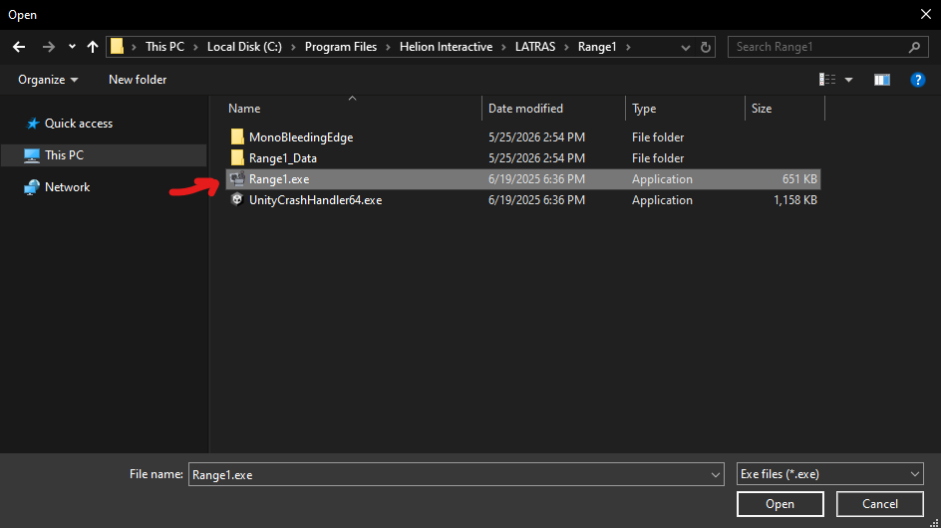Image resolution: width=941 pixels, height=528 pixels.
Task: Select This PC in navigation pane
Action: click(104, 155)
